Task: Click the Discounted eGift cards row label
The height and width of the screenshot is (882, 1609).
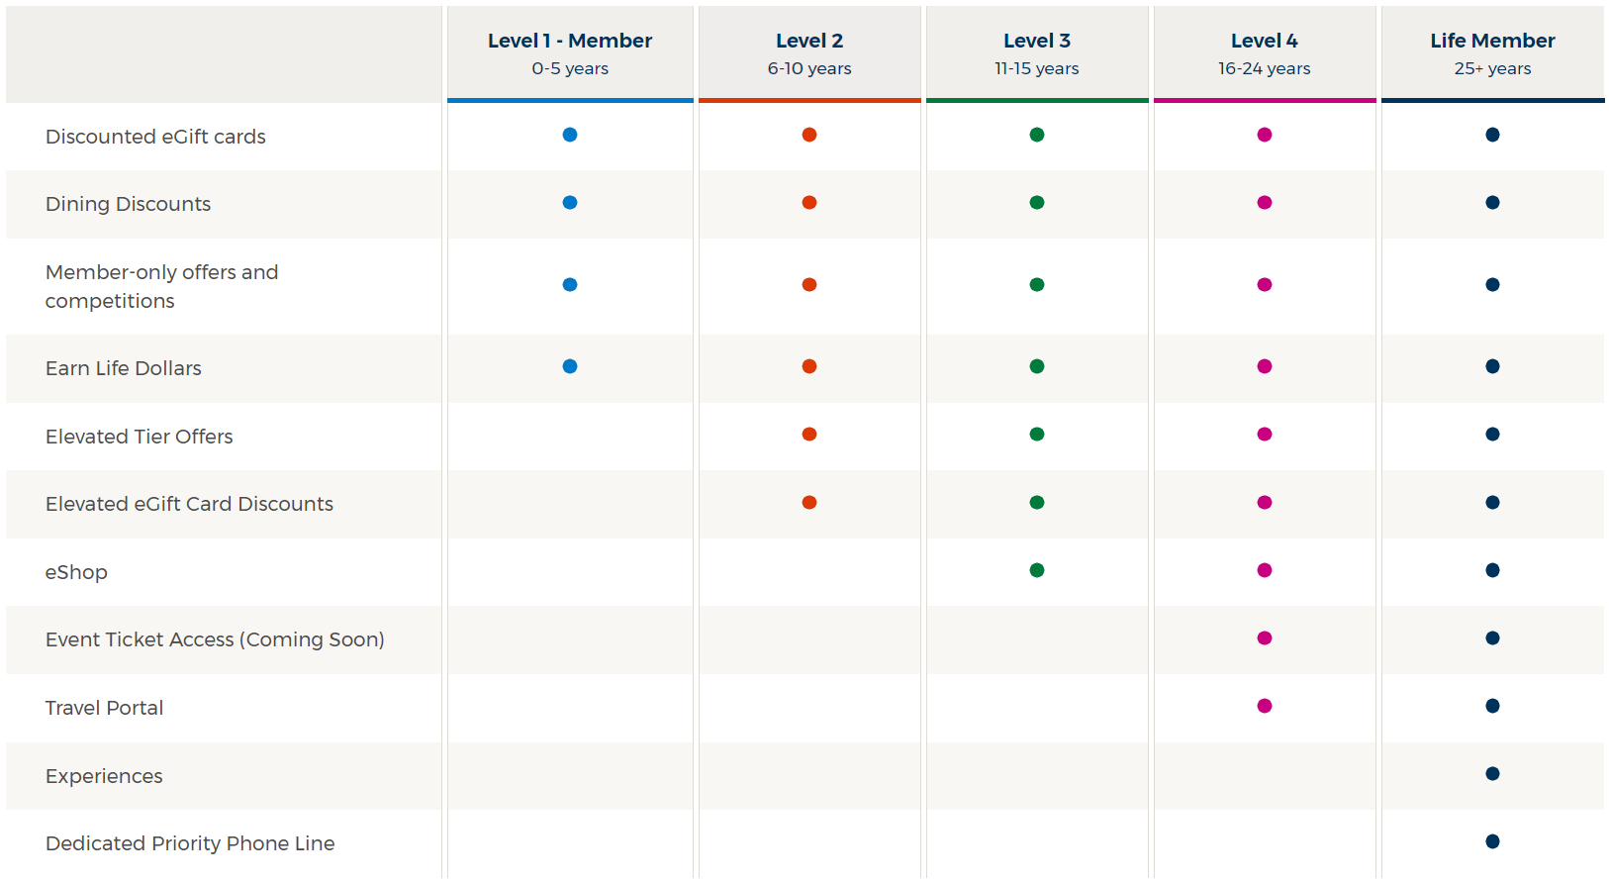Action: click(x=155, y=137)
